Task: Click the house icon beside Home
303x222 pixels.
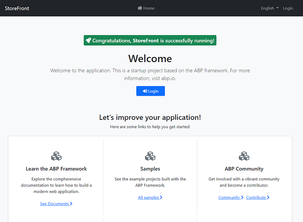Action: point(140,8)
